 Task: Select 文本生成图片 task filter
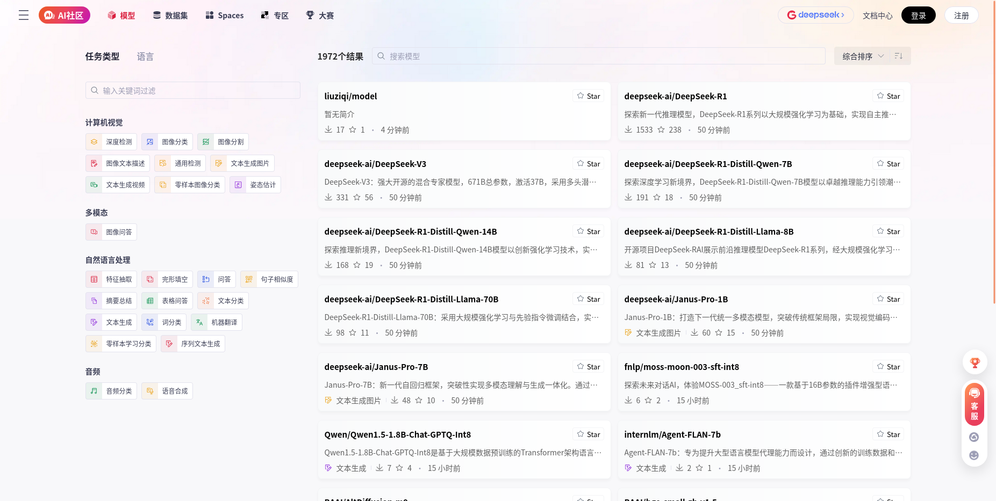pyautogui.click(x=242, y=163)
